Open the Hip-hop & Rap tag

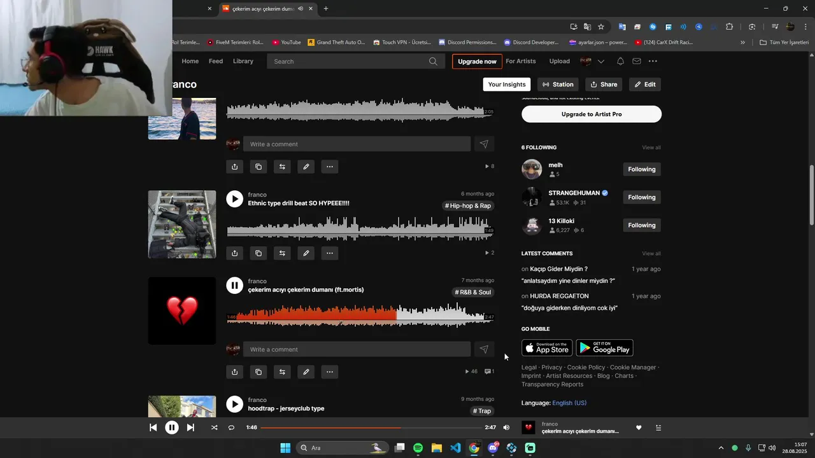468,206
